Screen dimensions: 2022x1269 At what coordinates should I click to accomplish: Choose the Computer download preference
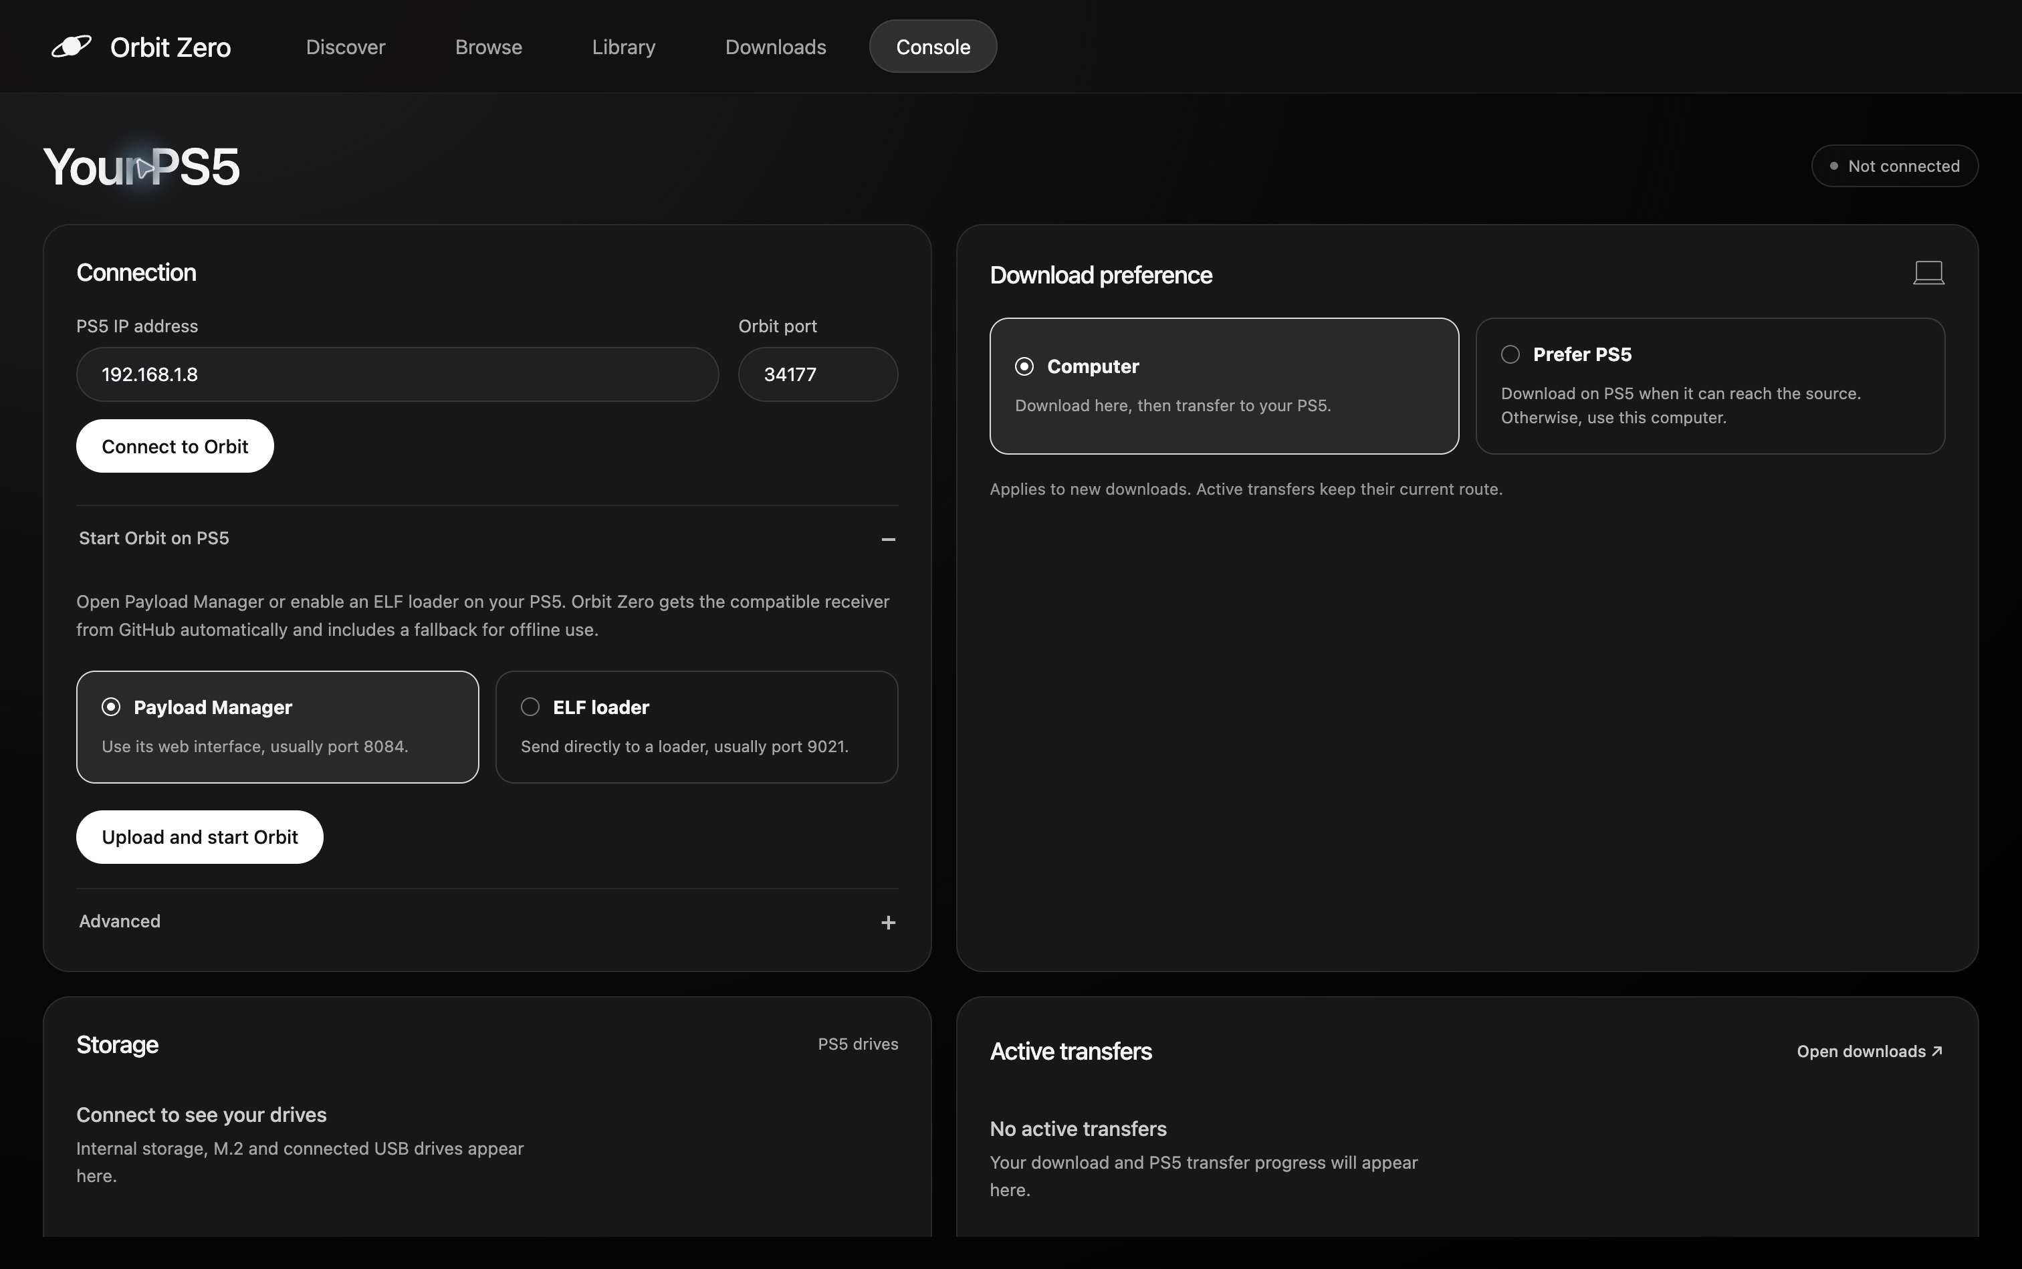1224,386
